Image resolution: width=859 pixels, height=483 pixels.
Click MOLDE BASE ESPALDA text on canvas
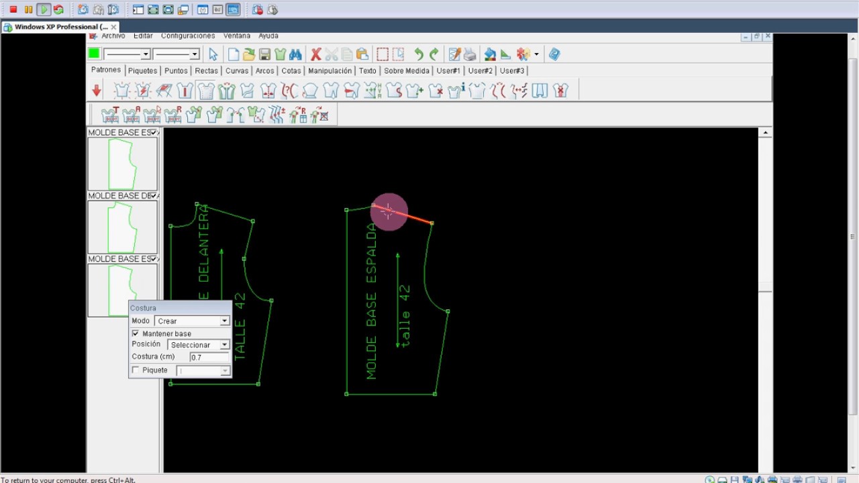click(372, 301)
